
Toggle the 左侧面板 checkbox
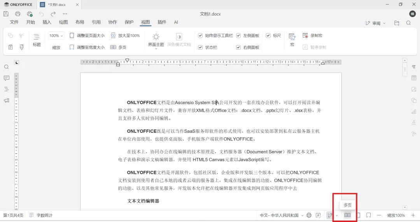tap(238, 36)
